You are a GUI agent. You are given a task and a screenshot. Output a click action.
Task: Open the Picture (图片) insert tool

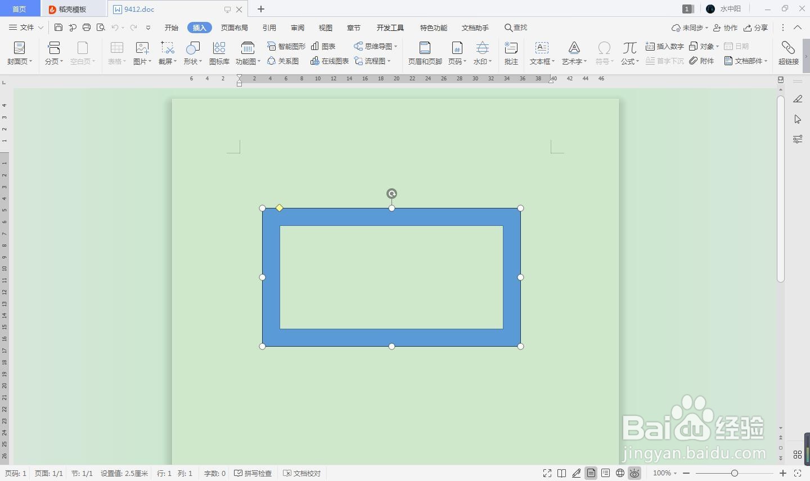142,53
